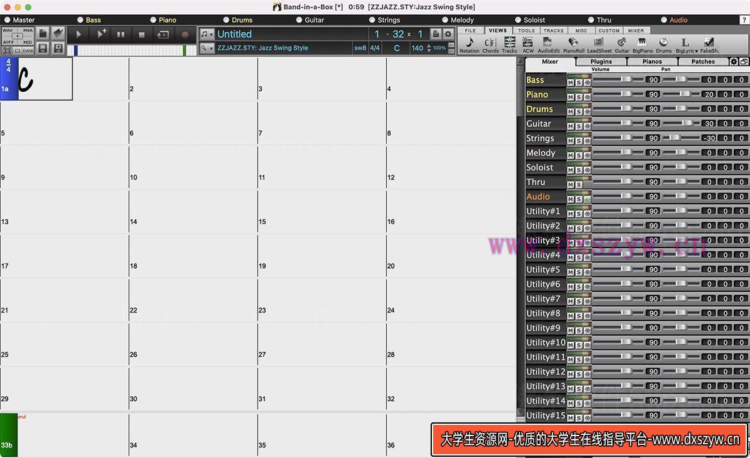Start recording with the red Record button
The image size is (750, 458).
tap(185, 34)
